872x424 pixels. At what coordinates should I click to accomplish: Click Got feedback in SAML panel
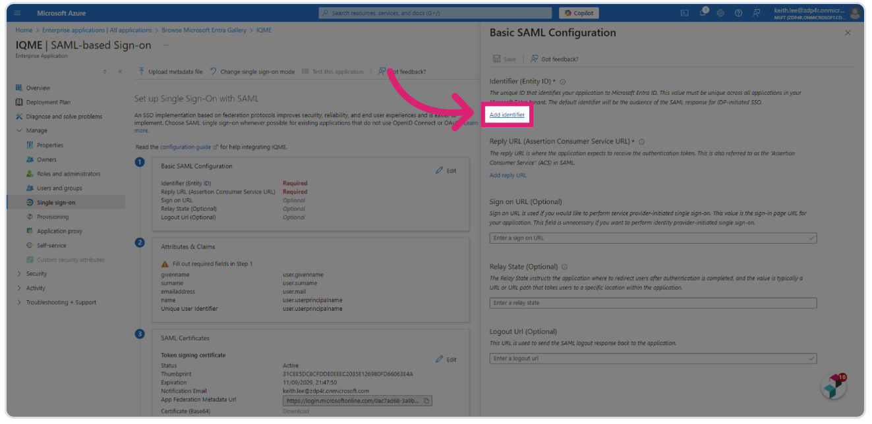[x=554, y=59]
